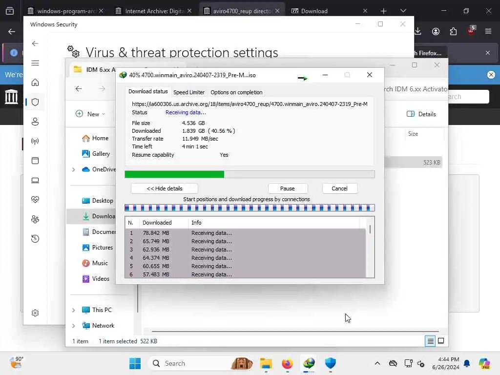The image size is (500, 375).
Task: Open Family options icon in sidebar
Action: [35, 219]
